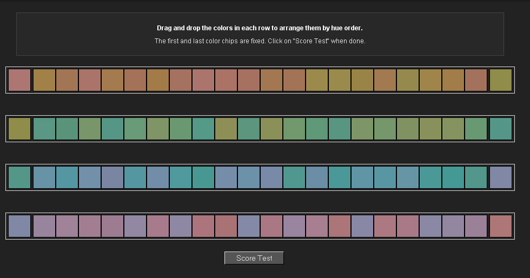The width and height of the screenshot is (530, 278).
Task: Pick the third chip in the third row
Action: click(x=67, y=177)
